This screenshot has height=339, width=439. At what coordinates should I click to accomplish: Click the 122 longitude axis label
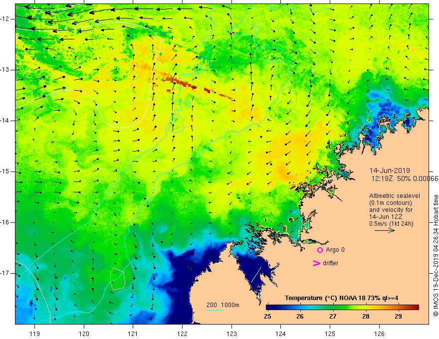(x=182, y=334)
